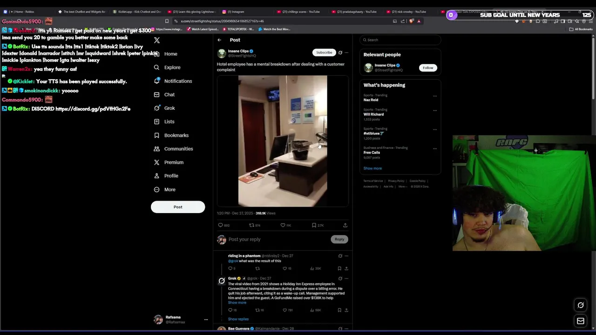The width and height of the screenshot is (596, 335).
Task: Click Show more under What's happening
Action: coord(372,168)
